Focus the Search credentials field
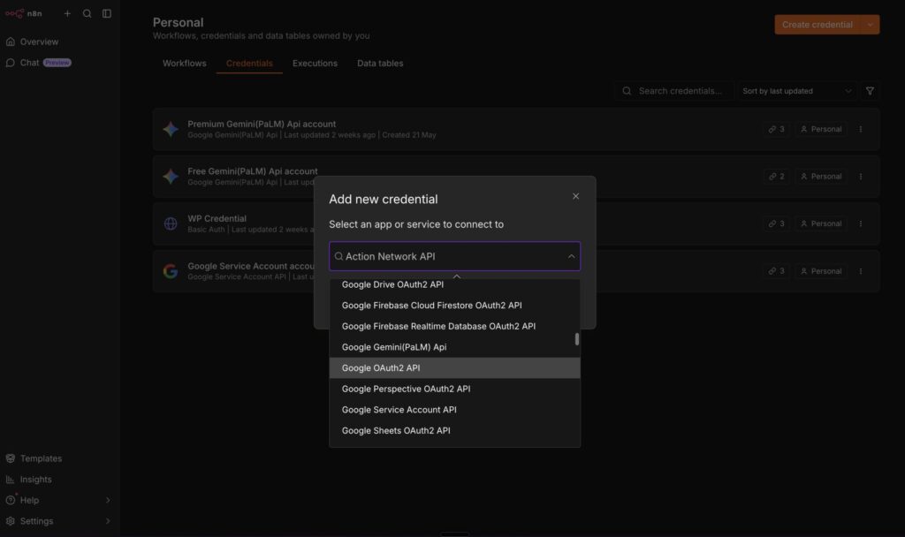 pos(673,91)
